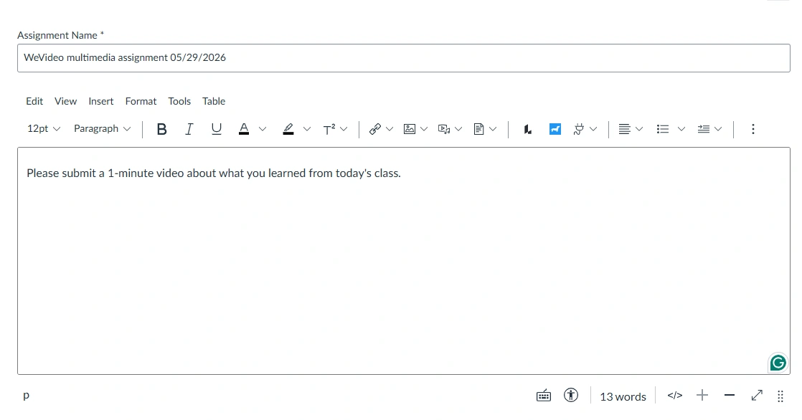
Task: Expand superscript options arrow
Action: coord(344,129)
